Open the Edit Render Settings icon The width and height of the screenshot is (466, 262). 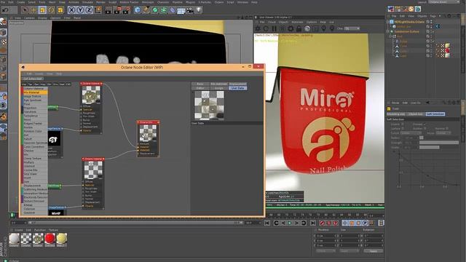click(126, 10)
